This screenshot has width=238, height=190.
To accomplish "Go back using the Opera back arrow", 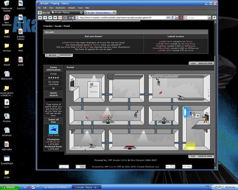I will click(x=45, y=18).
